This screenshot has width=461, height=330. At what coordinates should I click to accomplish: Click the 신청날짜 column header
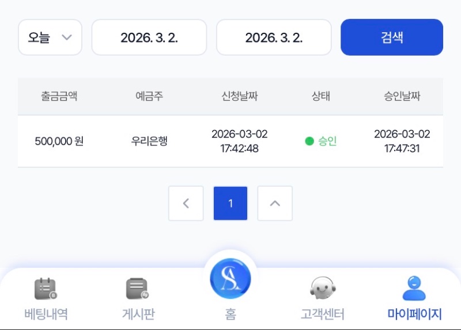240,96
